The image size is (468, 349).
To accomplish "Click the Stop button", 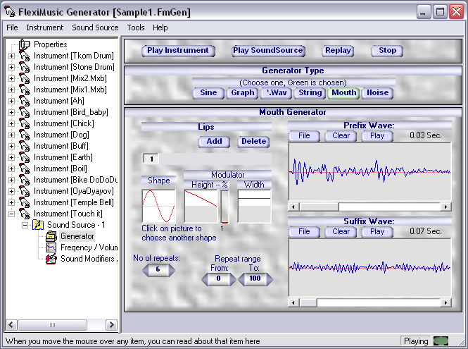I will coord(387,51).
